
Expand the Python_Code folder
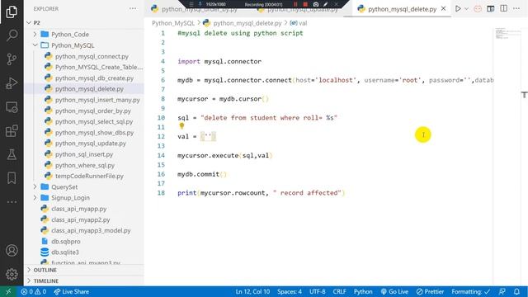point(84,35)
